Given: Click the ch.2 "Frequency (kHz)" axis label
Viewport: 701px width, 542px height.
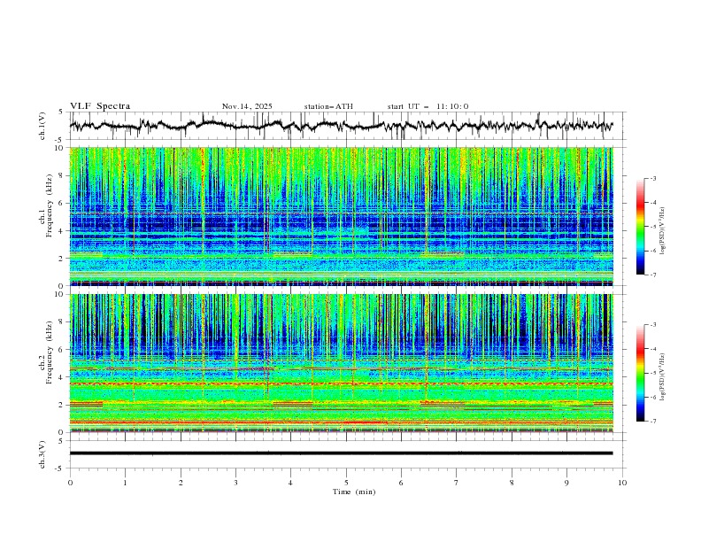Looking at the screenshot, I should click(x=50, y=352).
